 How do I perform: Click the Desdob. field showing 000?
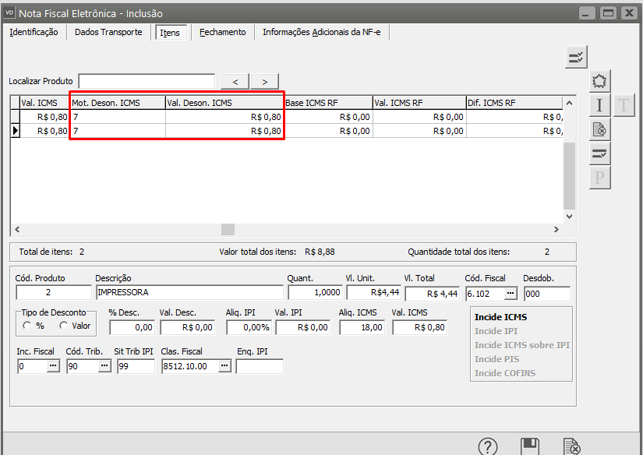(x=546, y=294)
